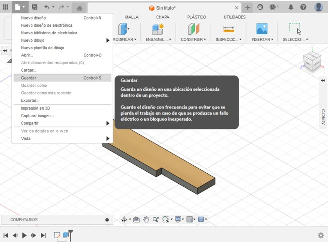The height and width of the screenshot is (242, 328).
Task: Expand Nuevo dibujo submenu
Action: point(108,40)
